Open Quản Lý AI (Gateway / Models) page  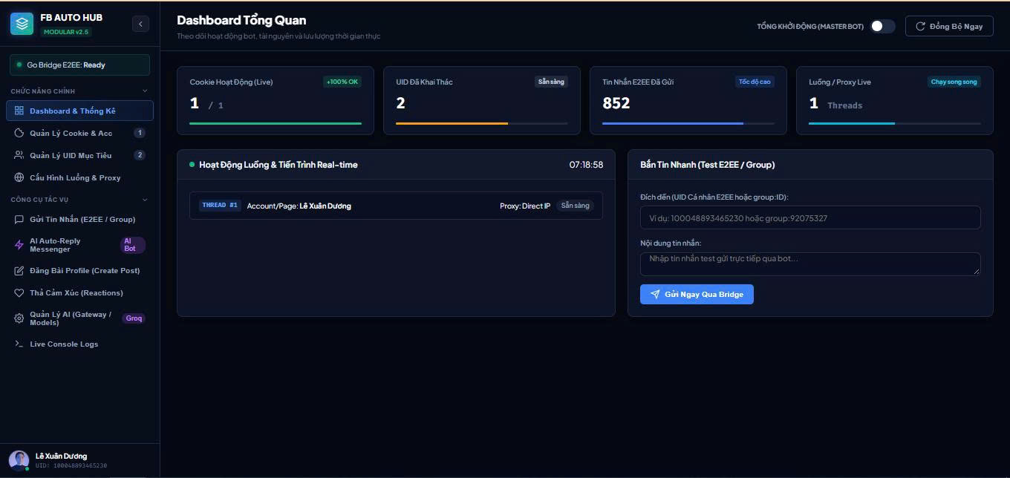[x=79, y=318]
